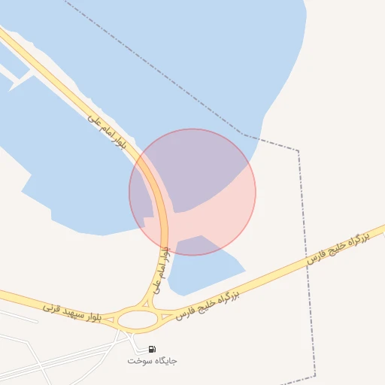Select the بلوار سپهبد قرنی road label
Image resolution: width=385 pixels, height=385 pixels.
pyautogui.click(x=72, y=314)
